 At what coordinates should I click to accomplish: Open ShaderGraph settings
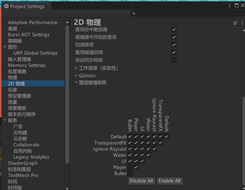pos(23,163)
